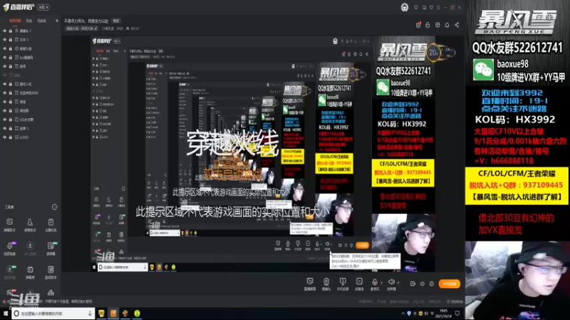The image size is (570, 320).
Task: Open the green round taskbar app
Action: click(137, 314)
